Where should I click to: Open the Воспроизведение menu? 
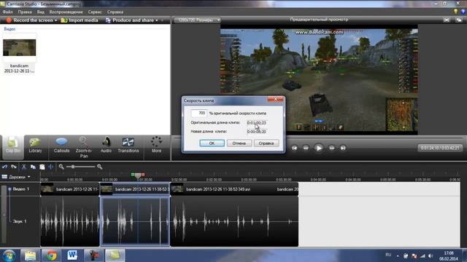click(66, 12)
